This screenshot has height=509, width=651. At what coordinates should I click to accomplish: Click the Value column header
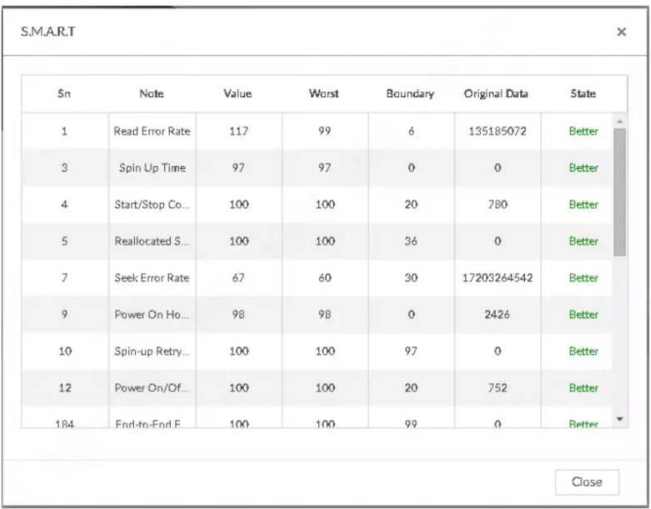click(x=238, y=94)
